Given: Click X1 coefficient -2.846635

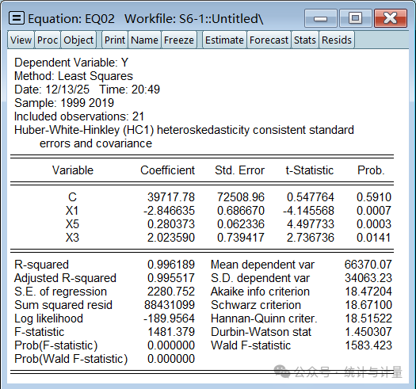Looking at the screenshot, I should pyautogui.click(x=169, y=211).
